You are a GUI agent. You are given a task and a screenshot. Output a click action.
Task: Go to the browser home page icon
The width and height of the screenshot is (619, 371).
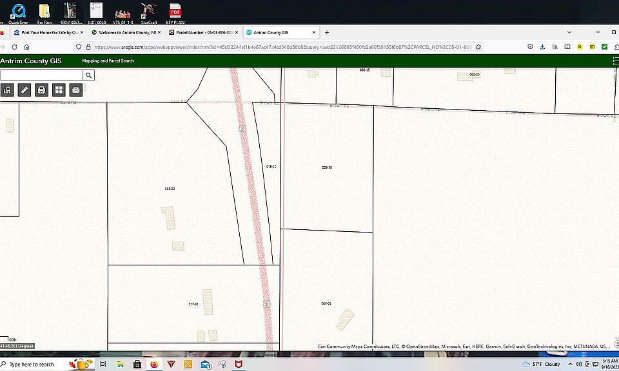coord(26,47)
